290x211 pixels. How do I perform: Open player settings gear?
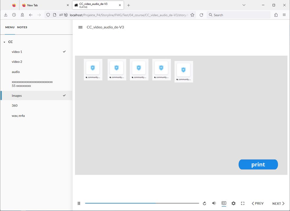coord(233,203)
